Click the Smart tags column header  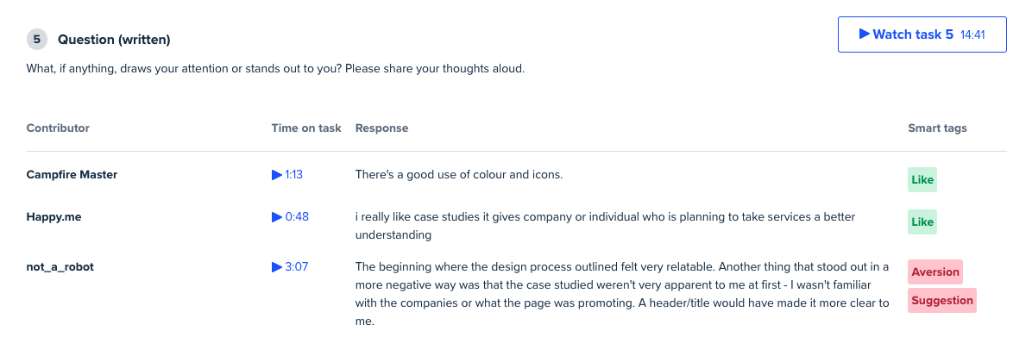tap(937, 128)
